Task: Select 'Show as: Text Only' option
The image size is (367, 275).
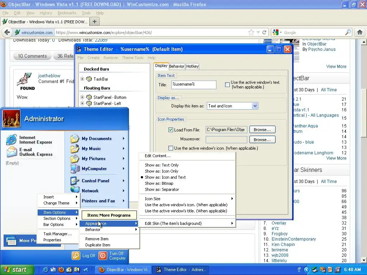Action: pyautogui.click(x=162, y=165)
